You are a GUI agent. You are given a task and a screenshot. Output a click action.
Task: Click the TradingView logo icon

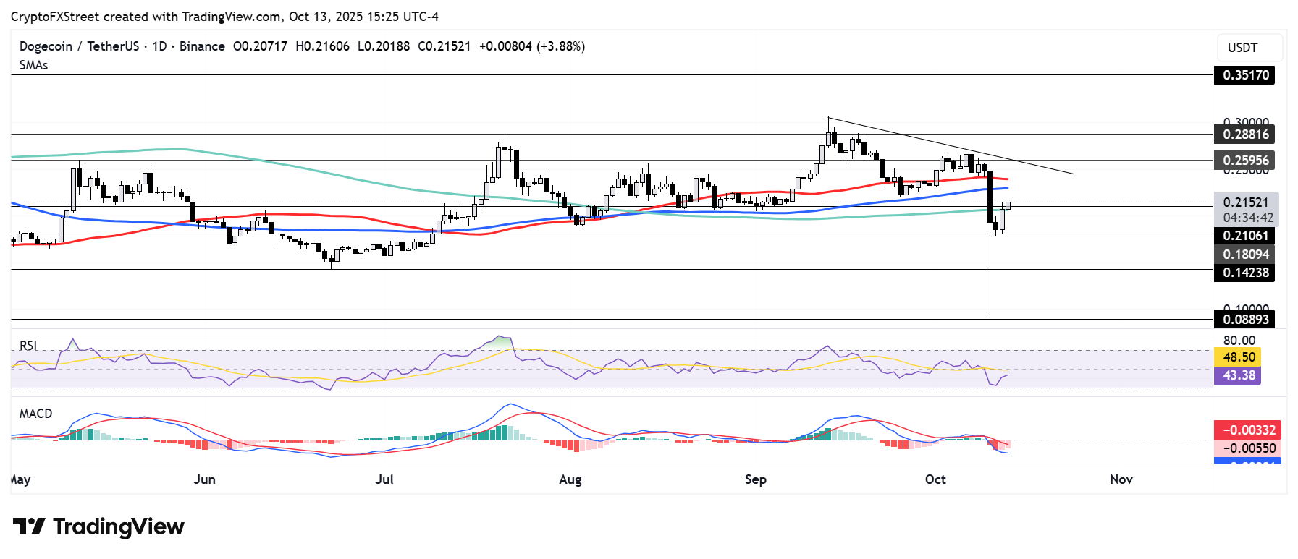pyautogui.click(x=29, y=526)
